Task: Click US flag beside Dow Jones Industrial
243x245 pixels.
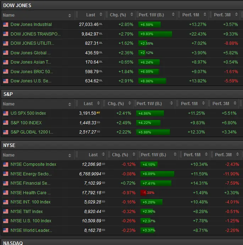Action: [6, 24]
